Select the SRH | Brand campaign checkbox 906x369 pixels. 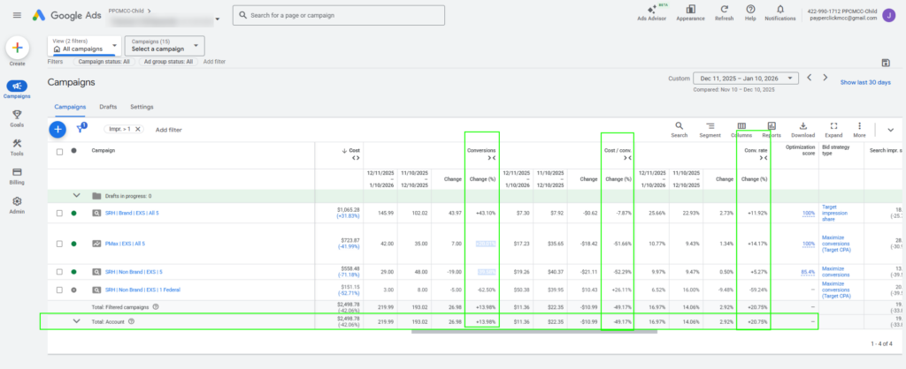59,213
